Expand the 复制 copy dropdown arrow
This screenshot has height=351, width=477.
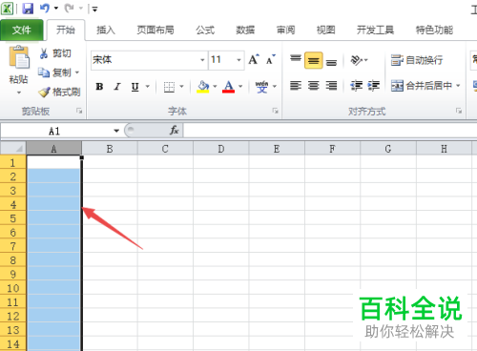click(77, 72)
